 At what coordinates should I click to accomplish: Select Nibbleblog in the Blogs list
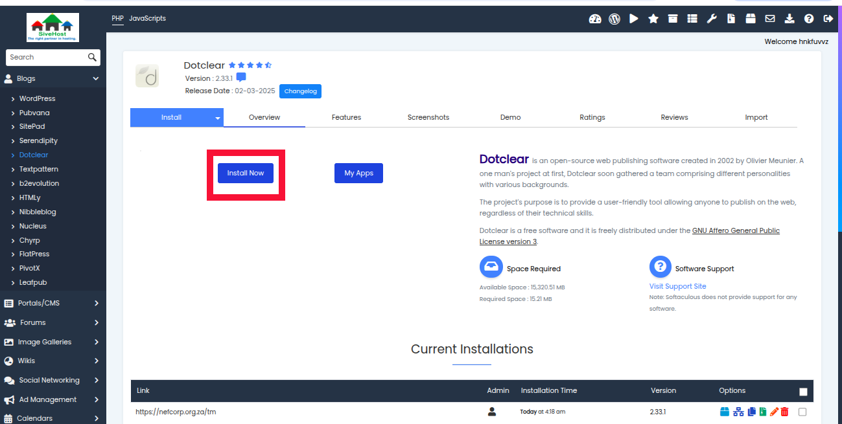(38, 212)
